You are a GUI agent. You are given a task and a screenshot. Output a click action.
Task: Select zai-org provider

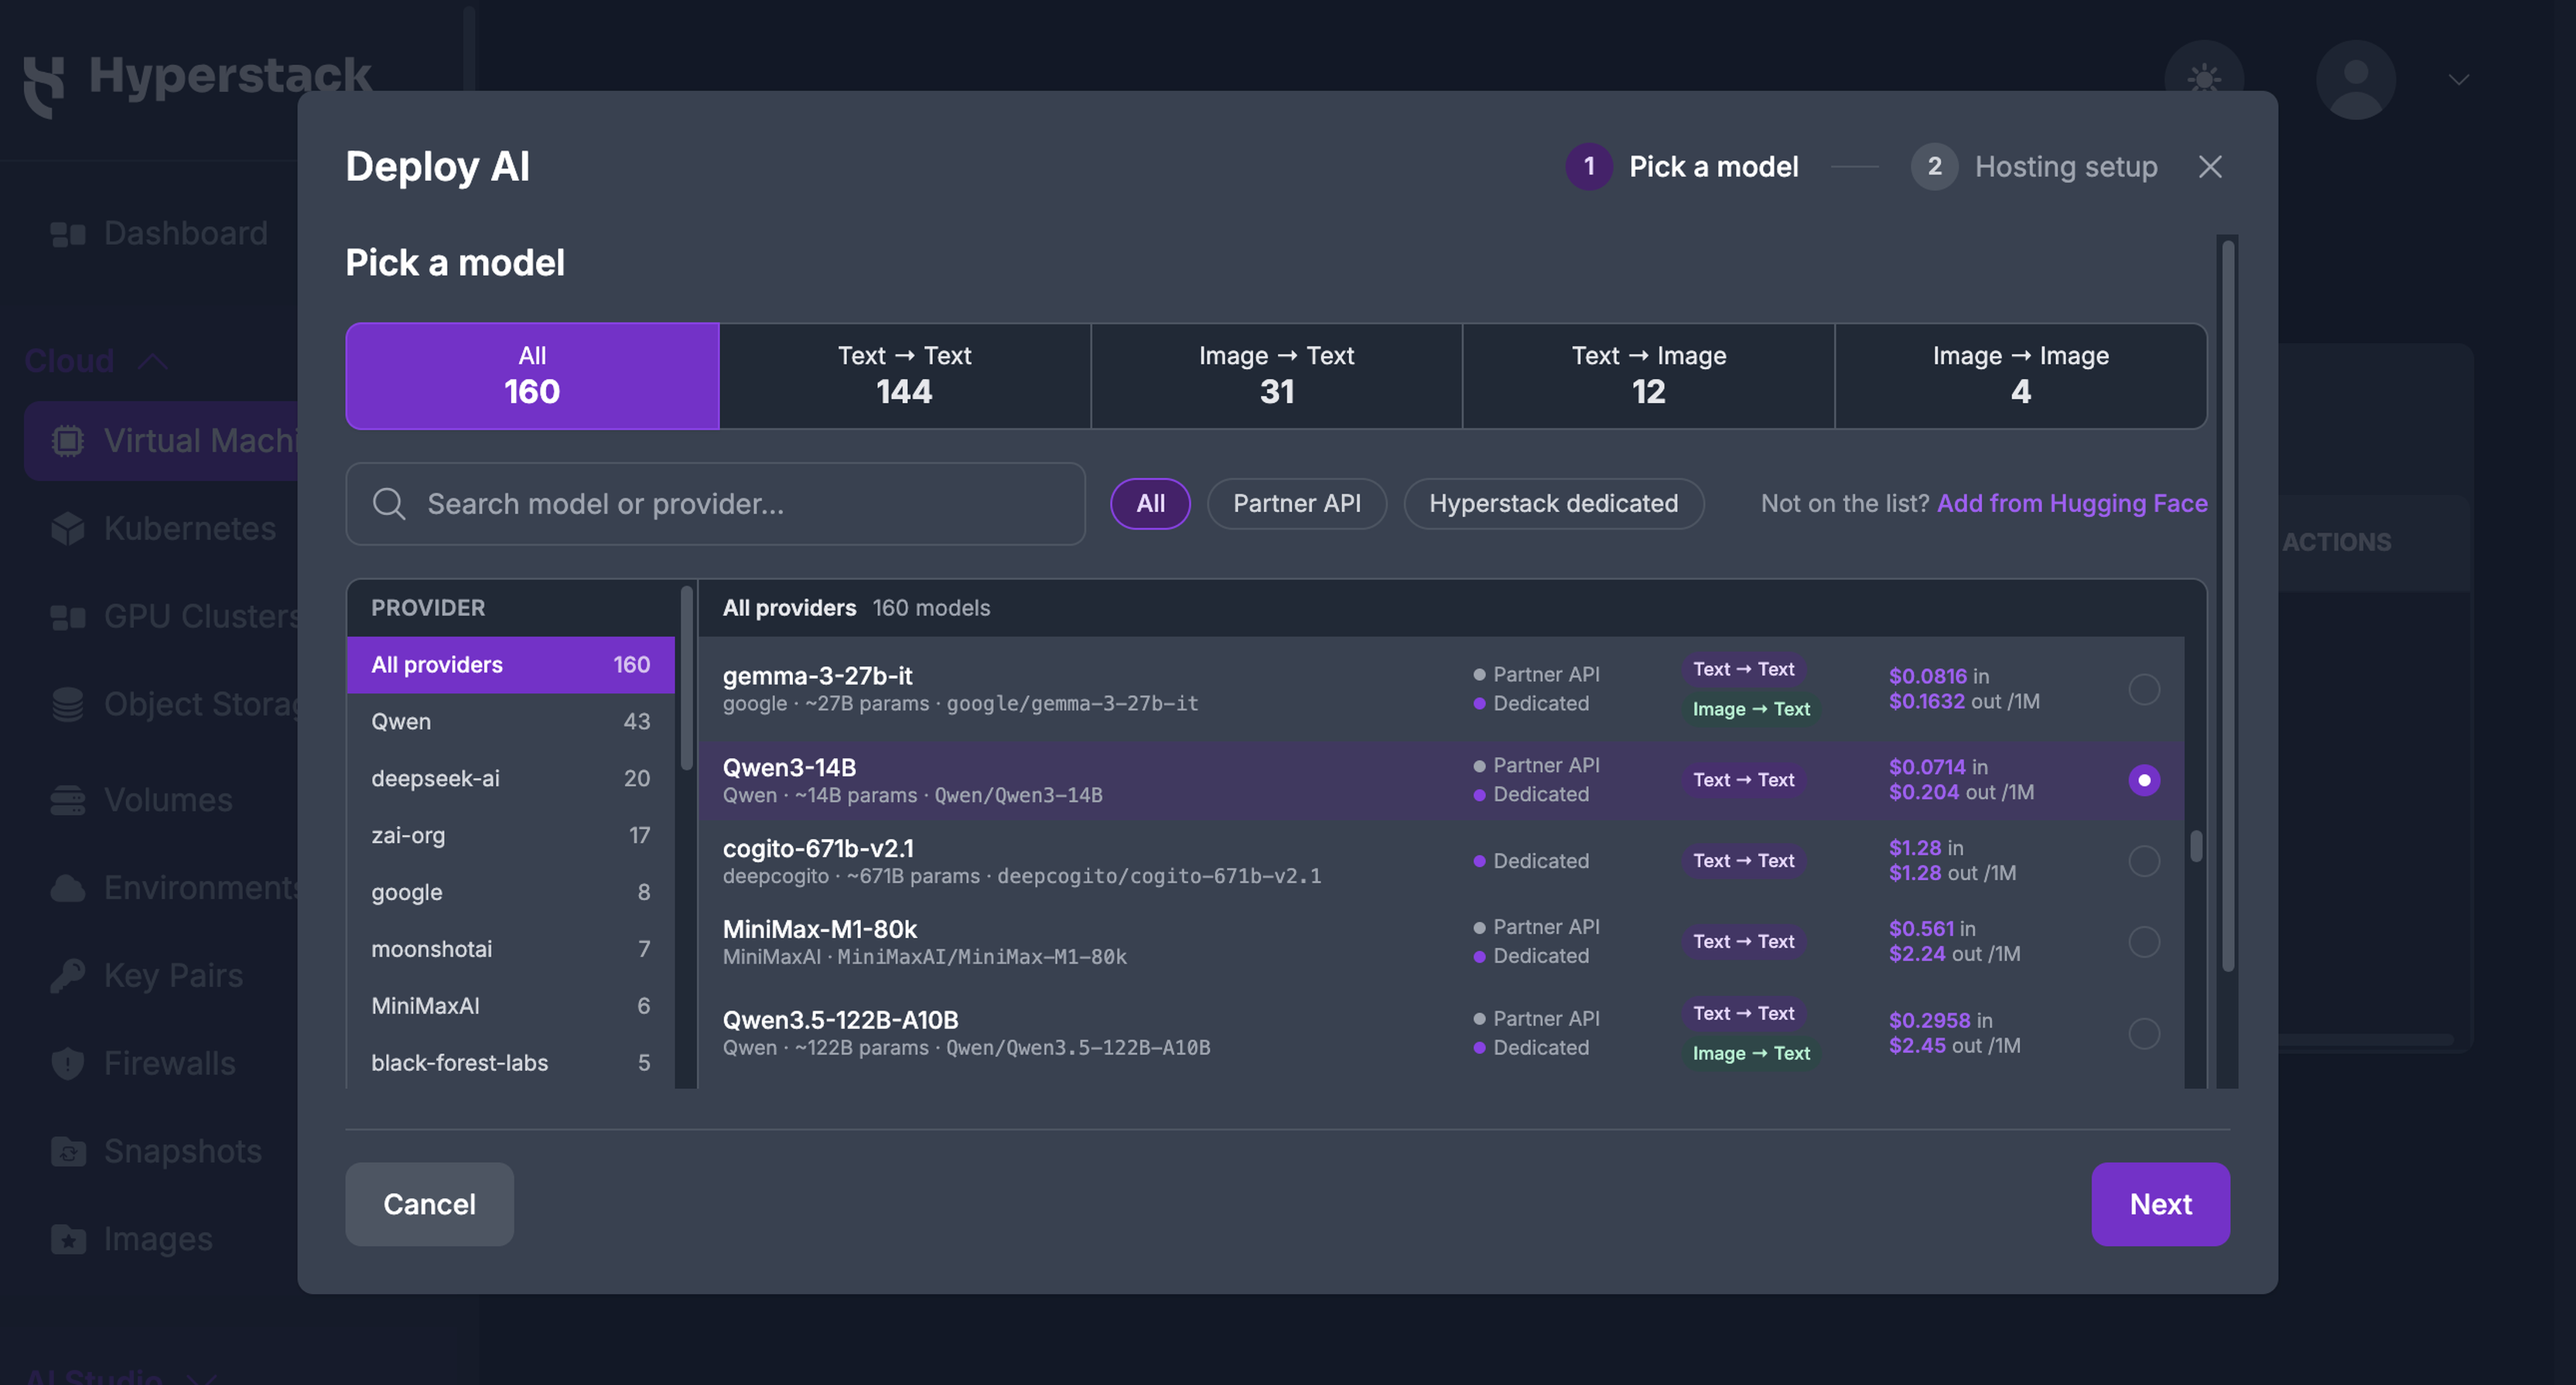510,836
